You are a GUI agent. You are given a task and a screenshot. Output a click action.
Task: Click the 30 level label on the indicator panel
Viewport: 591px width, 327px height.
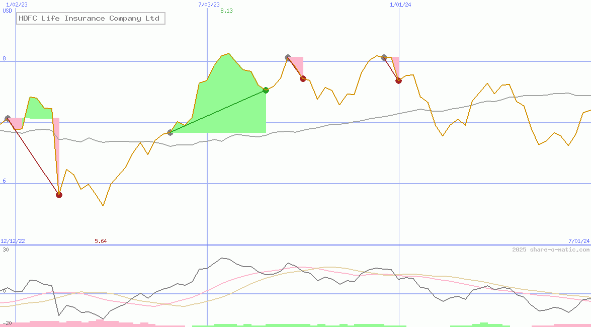(x=6, y=249)
